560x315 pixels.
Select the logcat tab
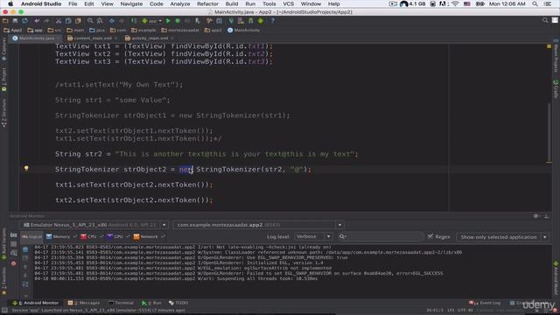31,236
